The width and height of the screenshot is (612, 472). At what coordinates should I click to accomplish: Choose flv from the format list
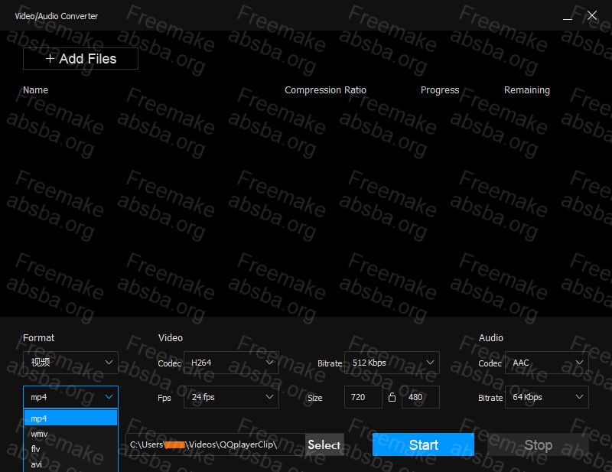pyautogui.click(x=70, y=449)
